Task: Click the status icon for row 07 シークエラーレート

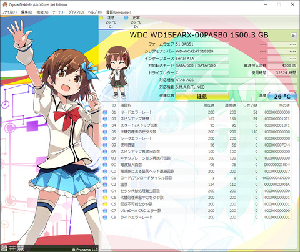Action: [x=105, y=138]
